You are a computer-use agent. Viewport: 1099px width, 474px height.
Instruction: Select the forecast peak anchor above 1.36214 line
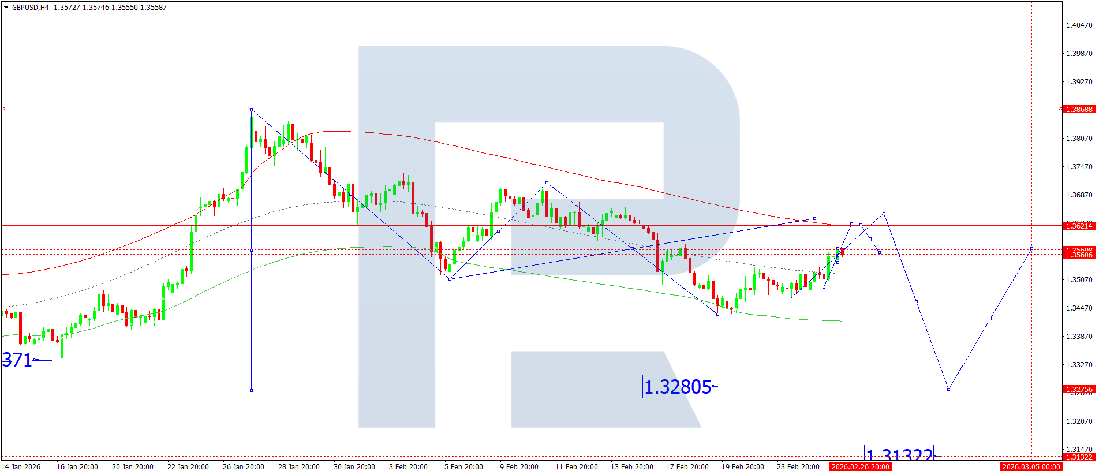[x=884, y=214]
